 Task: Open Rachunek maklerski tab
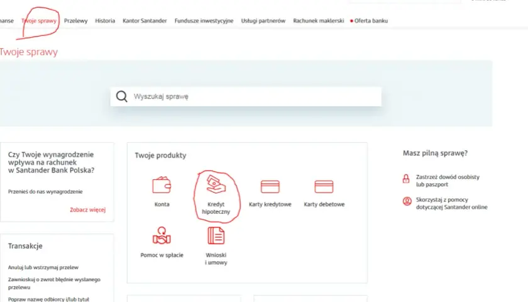coord(319,21)
